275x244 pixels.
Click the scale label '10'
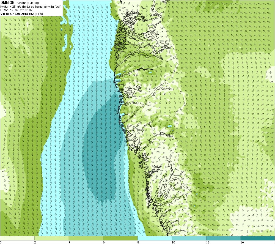point(173,242)
